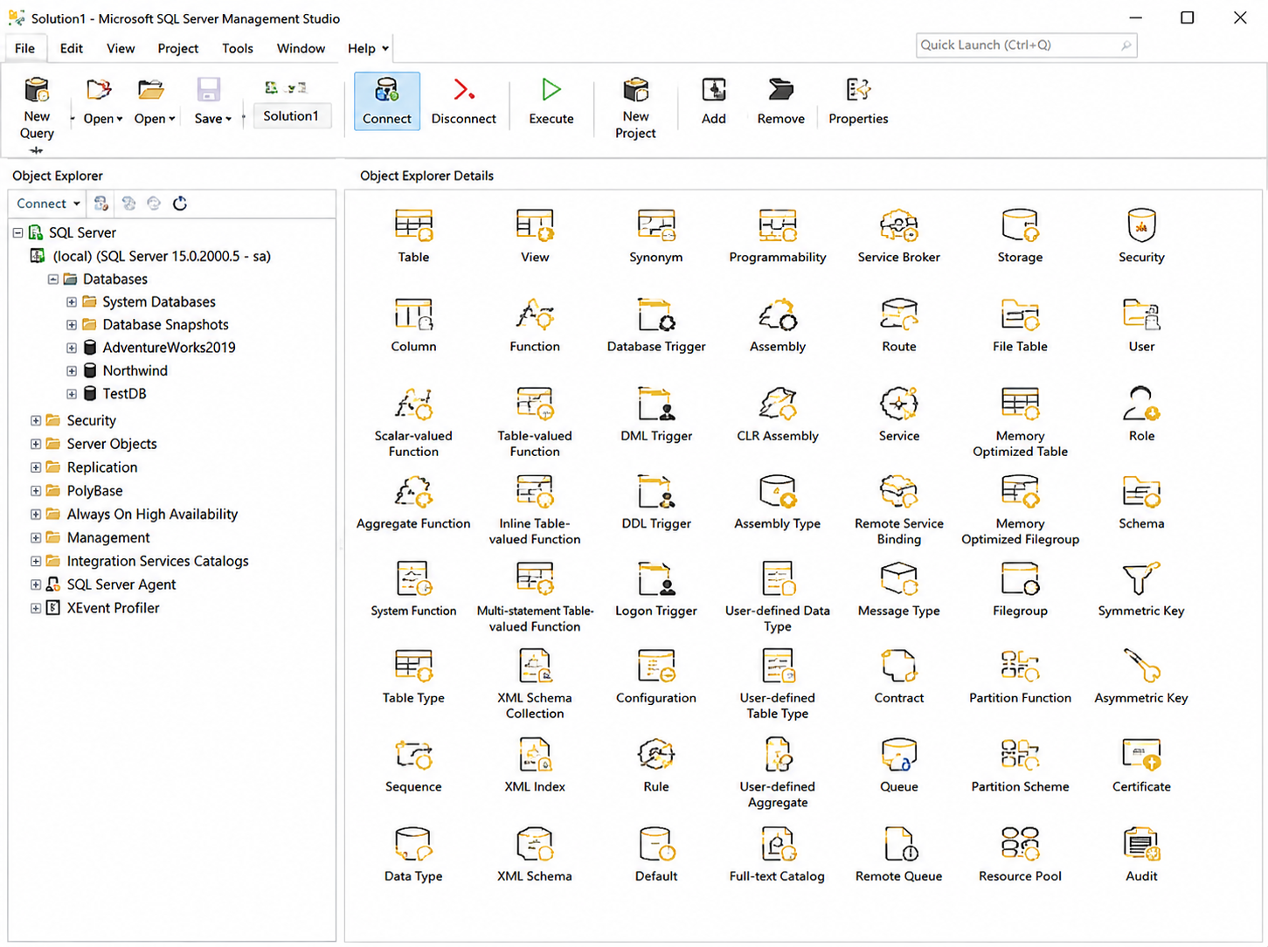Viewport: 1268px width, 947px height.
Task: Open the Properties toolbar button
Action: [858, 101]
